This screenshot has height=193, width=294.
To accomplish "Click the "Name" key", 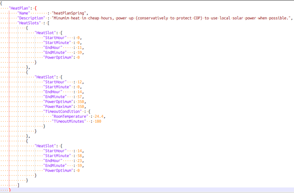I will click(x=24, y=13).
